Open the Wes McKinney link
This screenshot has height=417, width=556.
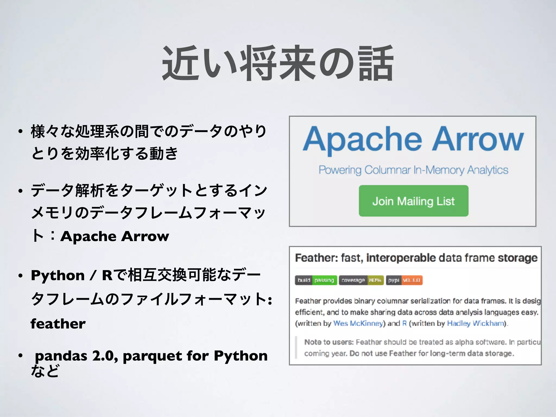(358, 323)
